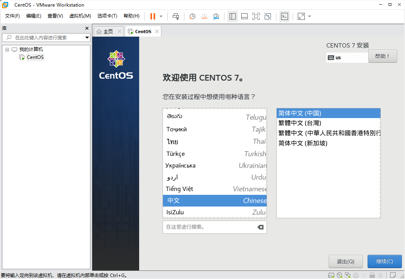
Task: Click the pause virtual machine icon
Action: tap(153, 16)
